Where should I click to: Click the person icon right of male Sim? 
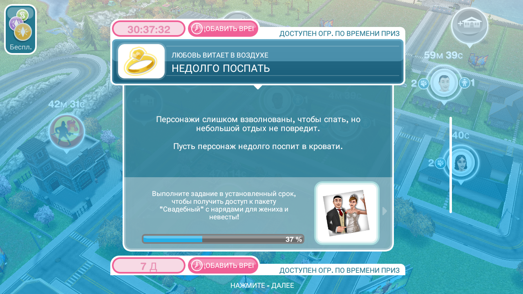pyautogui.click(x=464, y=83)
